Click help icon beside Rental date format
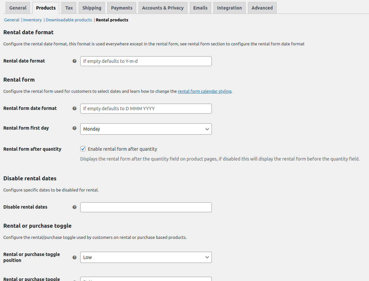Viewport: 369px width, 281px height. [x=74, y=61]
